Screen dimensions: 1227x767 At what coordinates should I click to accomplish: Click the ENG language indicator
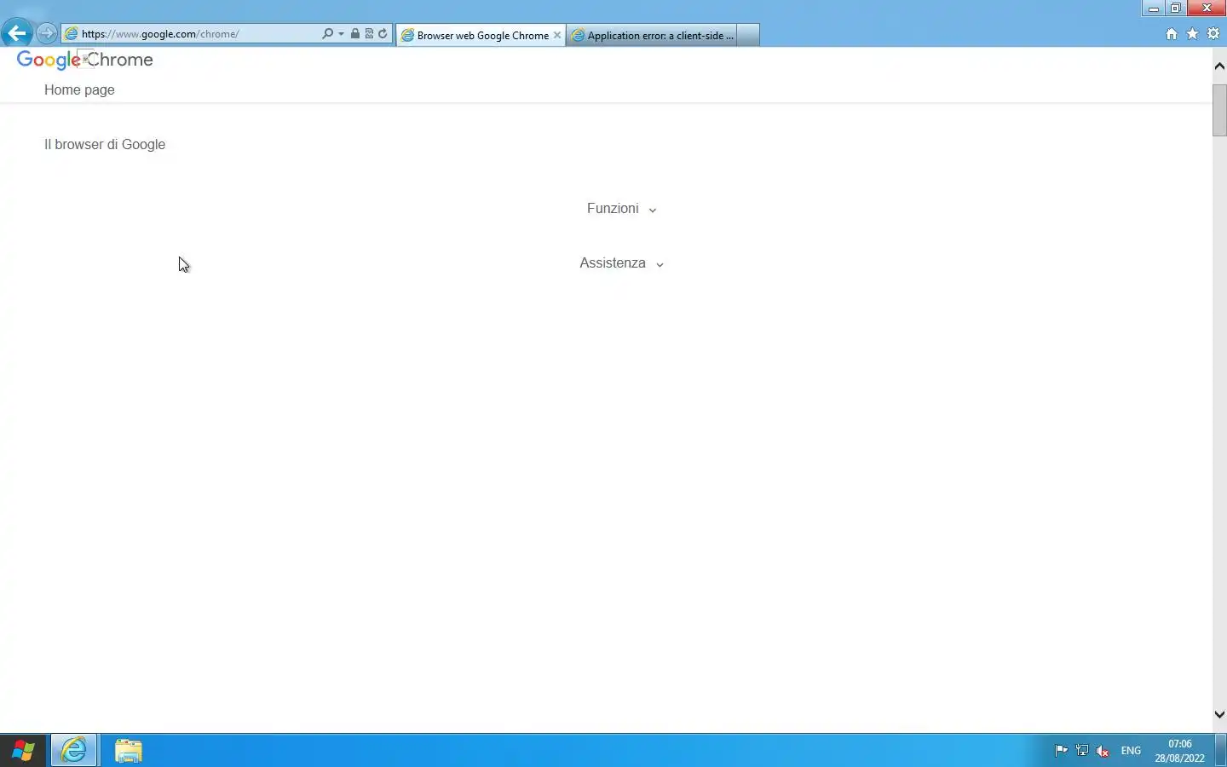[1131, 751]
